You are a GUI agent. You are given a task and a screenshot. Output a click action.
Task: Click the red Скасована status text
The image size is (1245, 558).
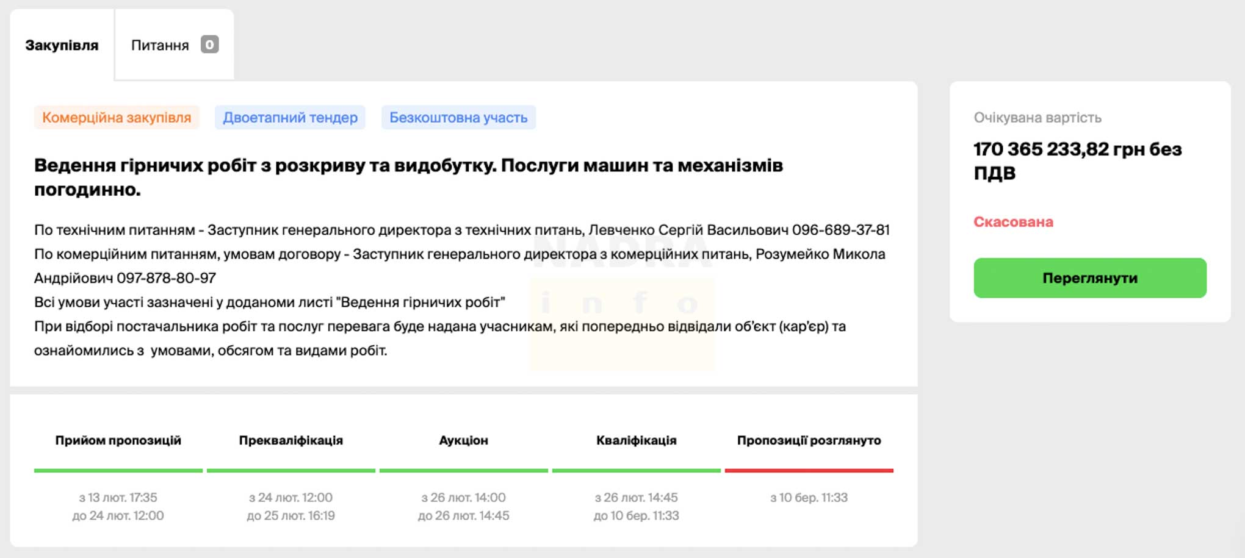click(1013, 222)
